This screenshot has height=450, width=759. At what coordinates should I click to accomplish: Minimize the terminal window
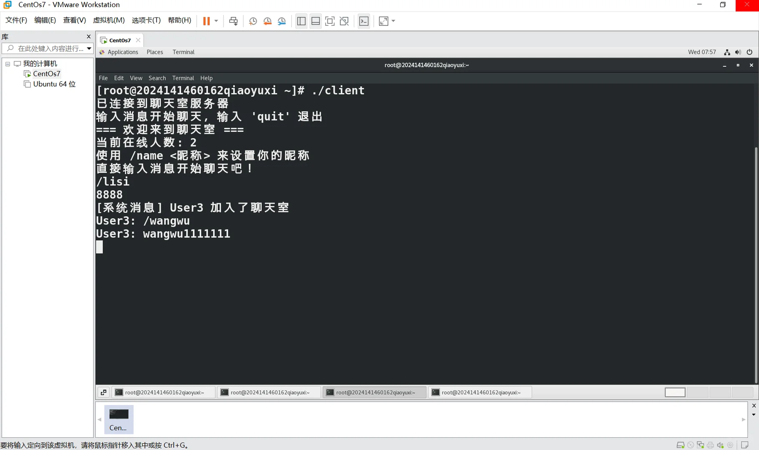pyautogui.click(x=725, y=65)
